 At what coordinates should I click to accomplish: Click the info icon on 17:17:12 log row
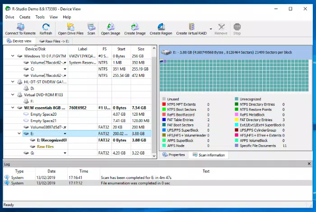[x=7, y=183]
